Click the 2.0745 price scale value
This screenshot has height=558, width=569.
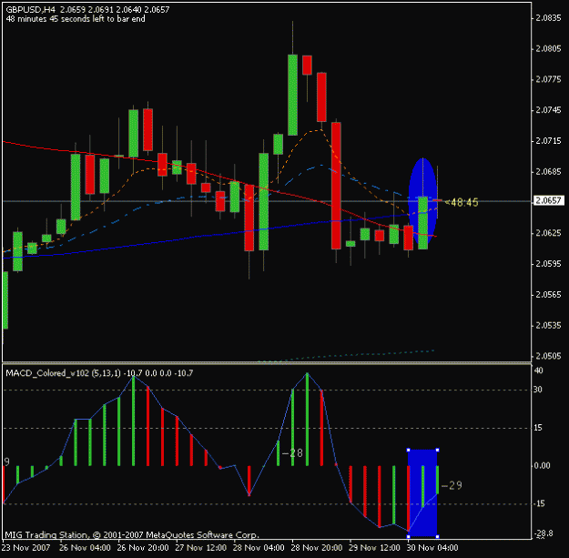pyautogui.click(x=548, y=110)
